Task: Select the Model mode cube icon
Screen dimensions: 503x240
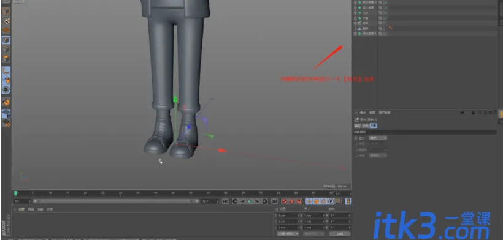Action: click(x=6, y=12)
